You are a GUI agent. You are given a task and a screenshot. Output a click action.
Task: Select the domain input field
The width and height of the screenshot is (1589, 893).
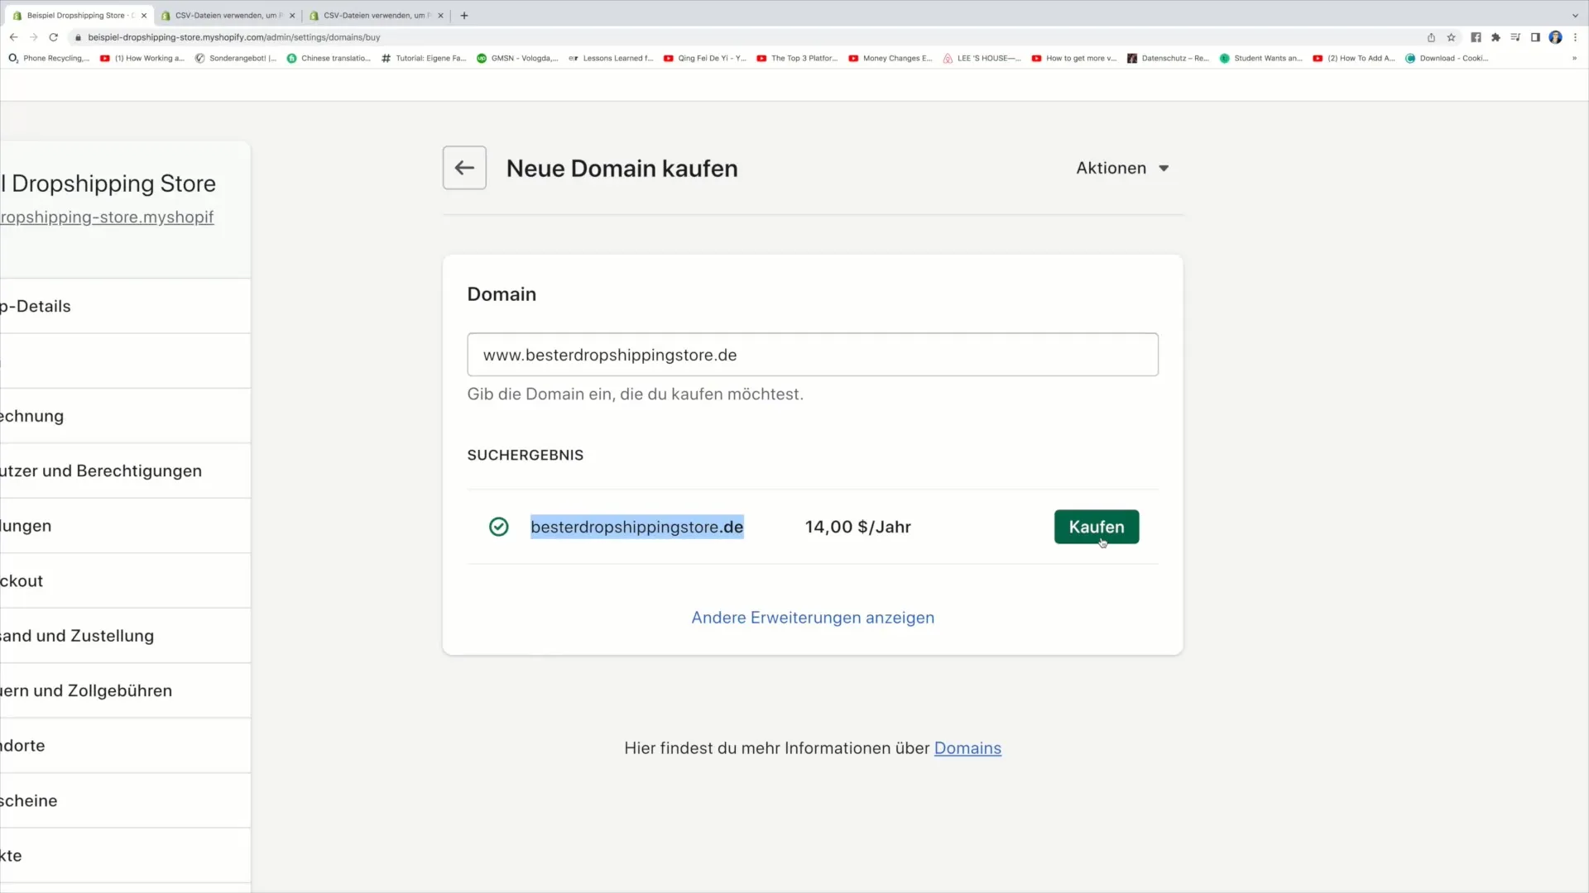811,355
